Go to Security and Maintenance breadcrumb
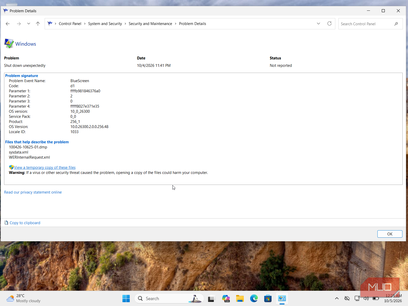 (150, 24)
